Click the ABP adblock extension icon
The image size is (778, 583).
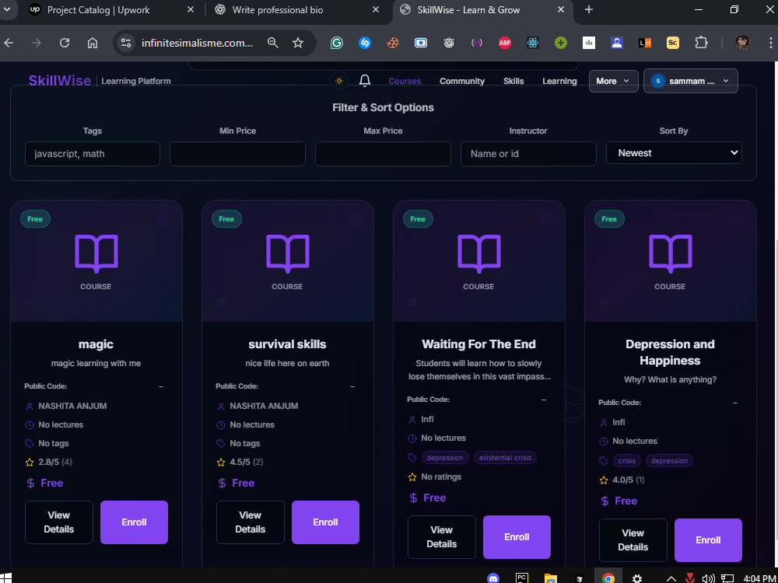[x=505, y=43]
